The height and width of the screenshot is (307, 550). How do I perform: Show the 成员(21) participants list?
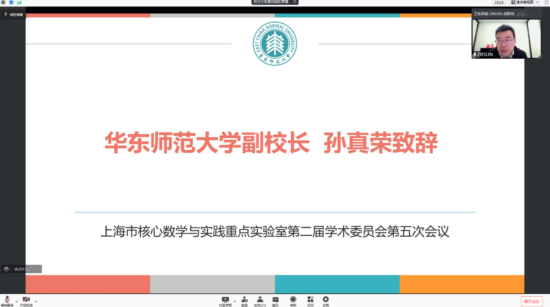(260, 301)
